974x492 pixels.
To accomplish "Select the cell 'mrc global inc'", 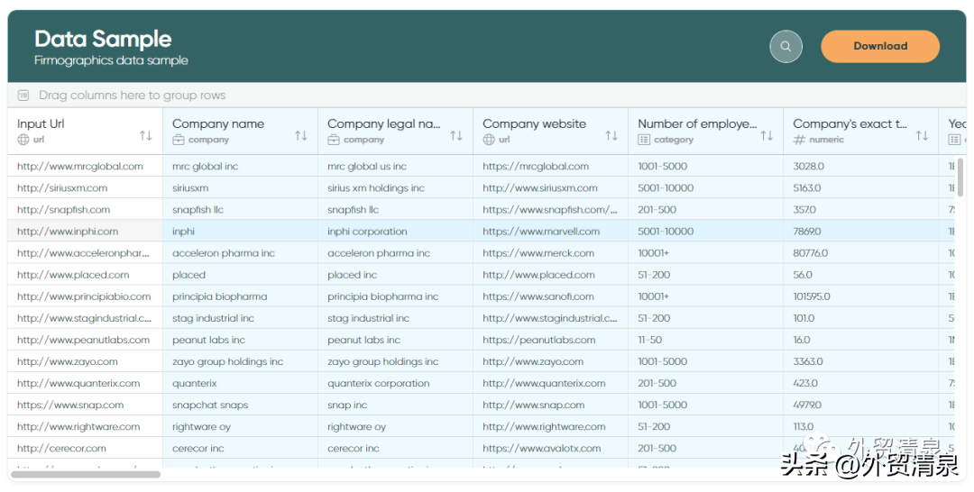I will 241,167.
